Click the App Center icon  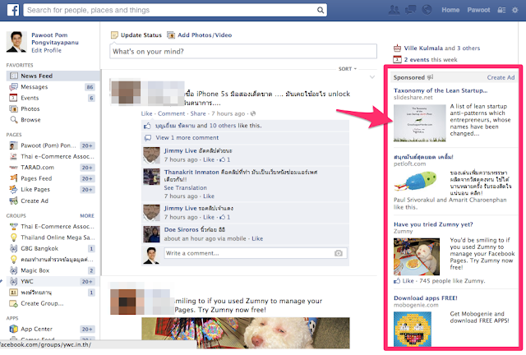coord(13,329)
